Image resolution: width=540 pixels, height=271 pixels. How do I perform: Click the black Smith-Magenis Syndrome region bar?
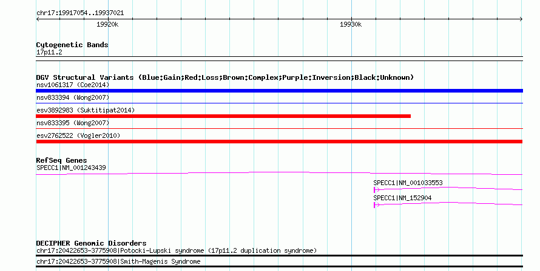coord(279,267)
